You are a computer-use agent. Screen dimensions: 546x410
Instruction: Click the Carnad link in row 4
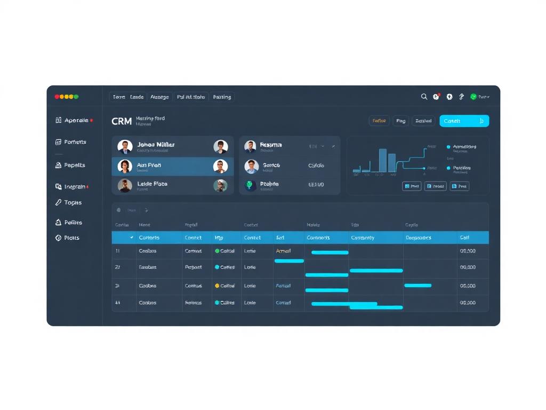coord(283,303)
